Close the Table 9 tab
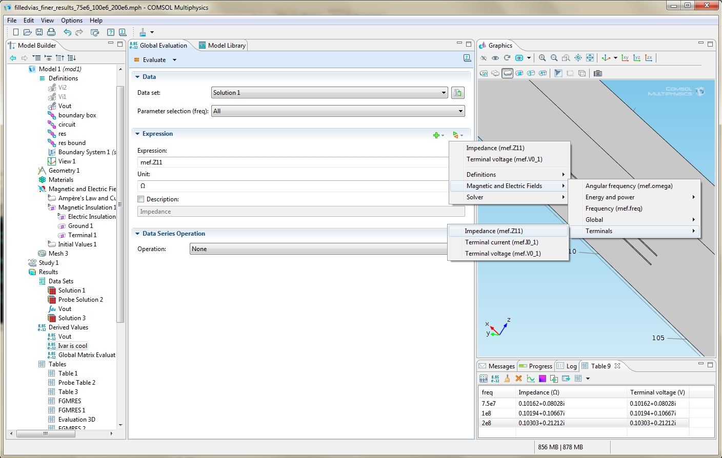 click(617, 366)
